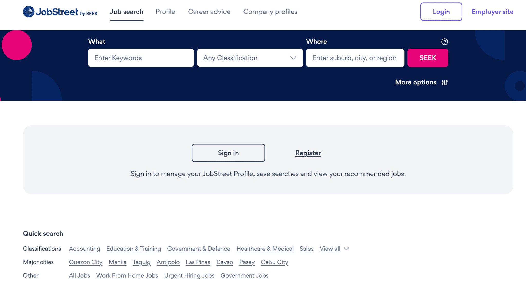The height and width of the screenshot is (305, 526).
Task: Open the Any Classification dropdown
Action: 250,58
